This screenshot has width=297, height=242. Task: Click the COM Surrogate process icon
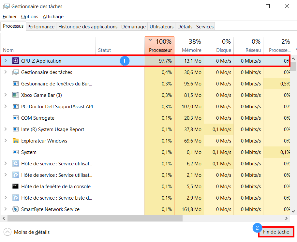(x=16, y=118)
